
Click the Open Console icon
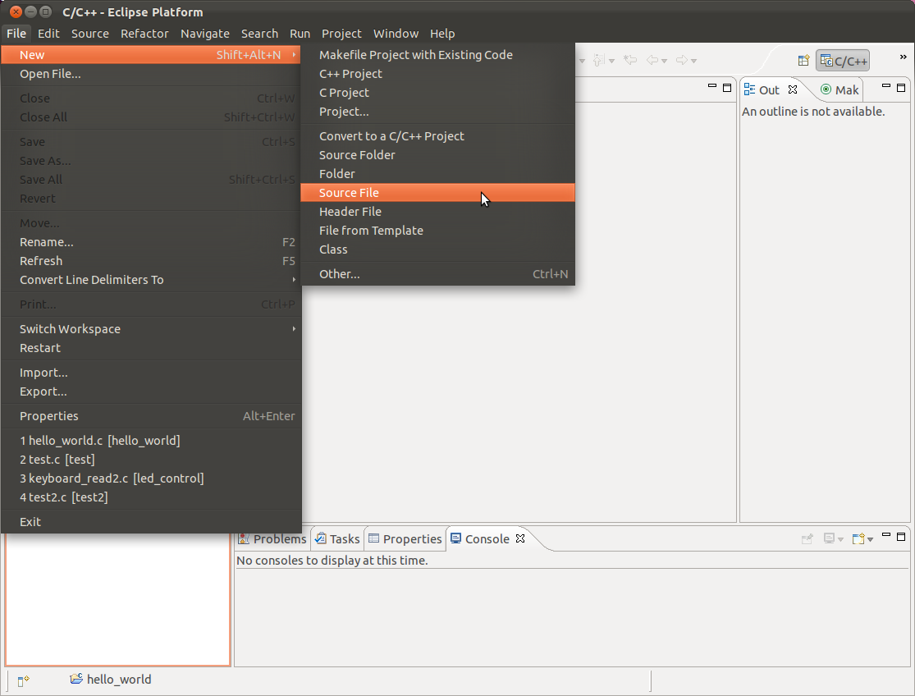[x=858, y=538]
